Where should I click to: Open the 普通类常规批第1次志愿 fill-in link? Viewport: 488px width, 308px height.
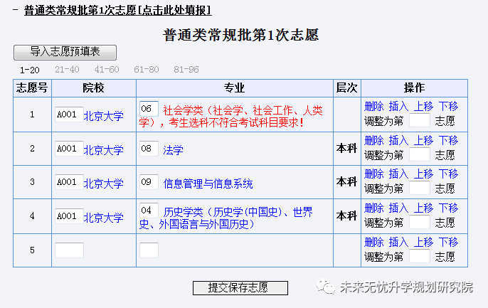click(117, 10)
